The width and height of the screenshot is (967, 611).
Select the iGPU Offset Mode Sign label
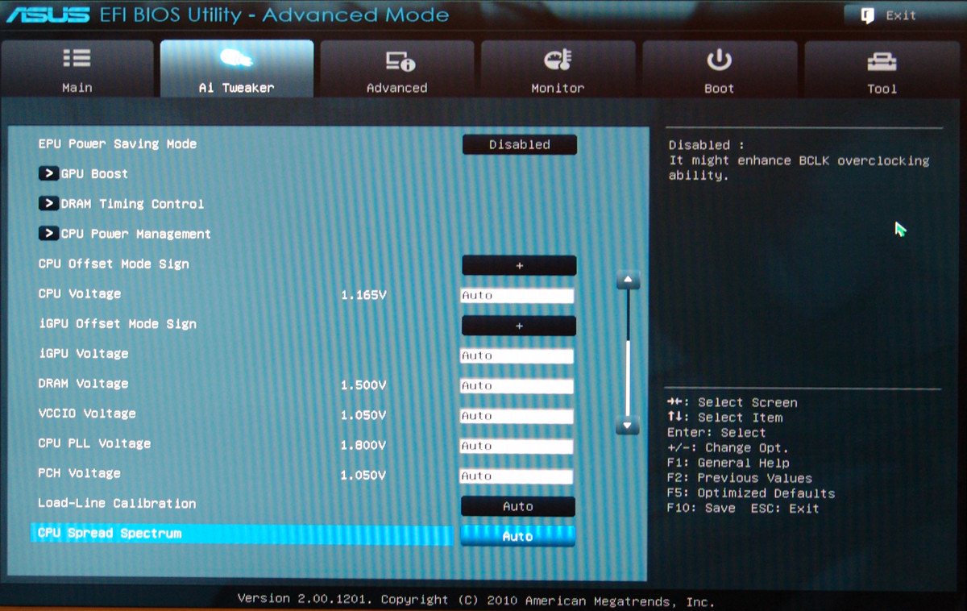(x=118, y=323)
